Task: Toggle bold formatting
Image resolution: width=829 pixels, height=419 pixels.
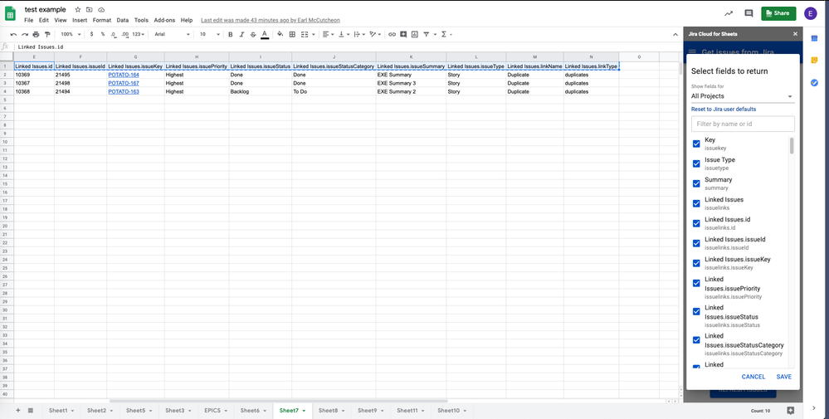Action: coord(231,34)
